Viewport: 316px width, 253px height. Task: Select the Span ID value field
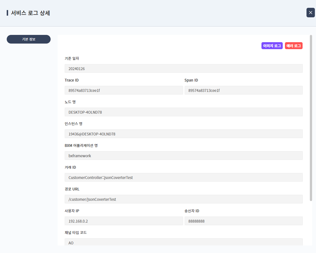[x=243, y=90]
